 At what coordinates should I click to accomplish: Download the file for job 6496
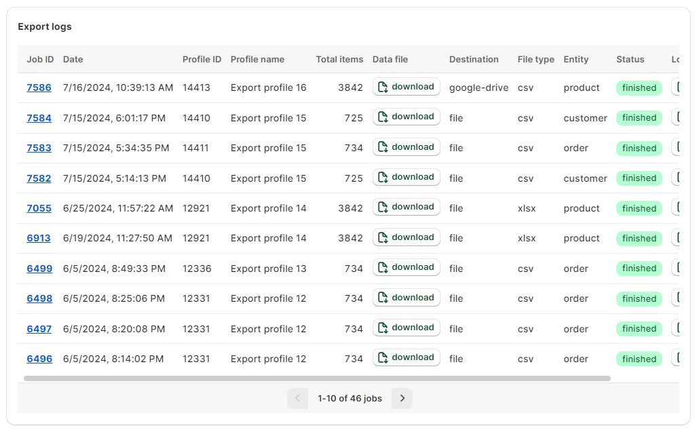point(406,357)
